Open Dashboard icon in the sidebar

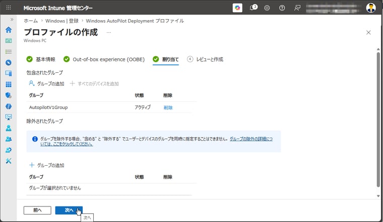(x=9, y=41)
